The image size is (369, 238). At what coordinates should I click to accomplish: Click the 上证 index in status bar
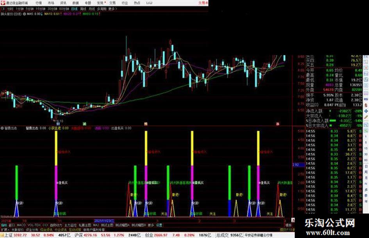9,235
